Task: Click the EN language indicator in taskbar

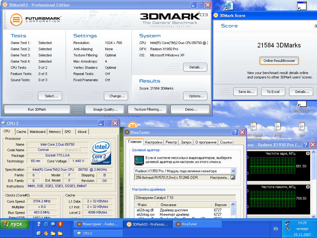Action: click(x=276, y=229)
